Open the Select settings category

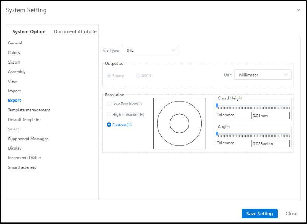point(14,129)
